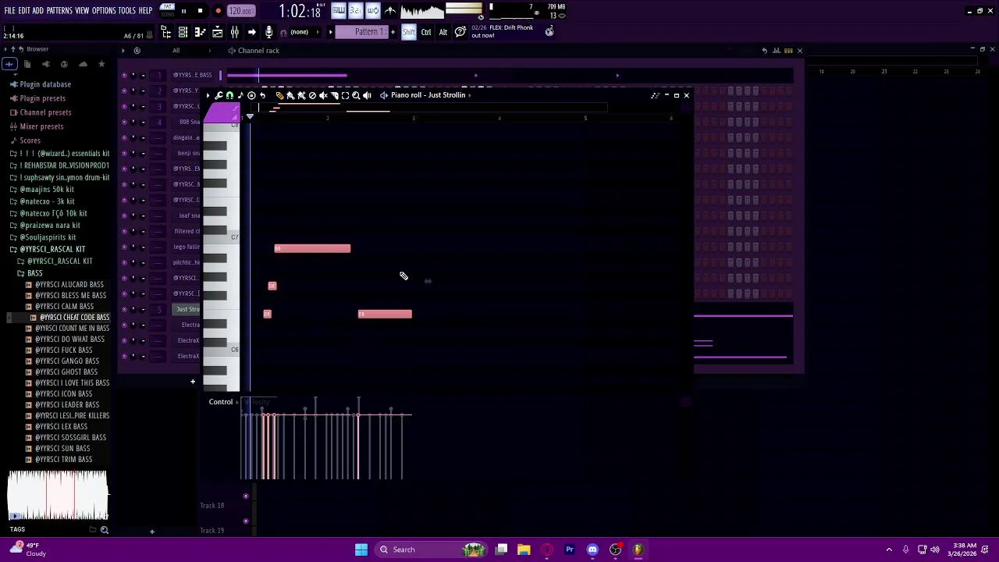Click the Windows Start button

(x=361, y=550)
